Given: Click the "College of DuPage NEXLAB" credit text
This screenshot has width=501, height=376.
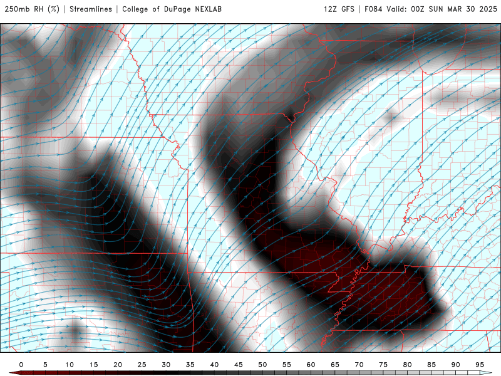Looking at the screenshot, I should click(x=172, y=9).
